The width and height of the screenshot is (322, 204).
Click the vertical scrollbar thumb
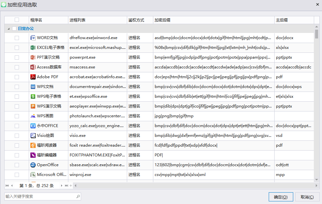pyautogui.click(x=316, y=34)
